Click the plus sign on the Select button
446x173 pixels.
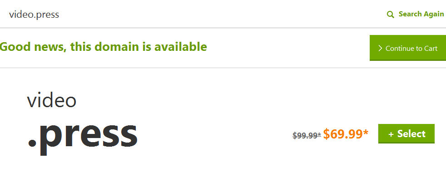coord(391,134)
